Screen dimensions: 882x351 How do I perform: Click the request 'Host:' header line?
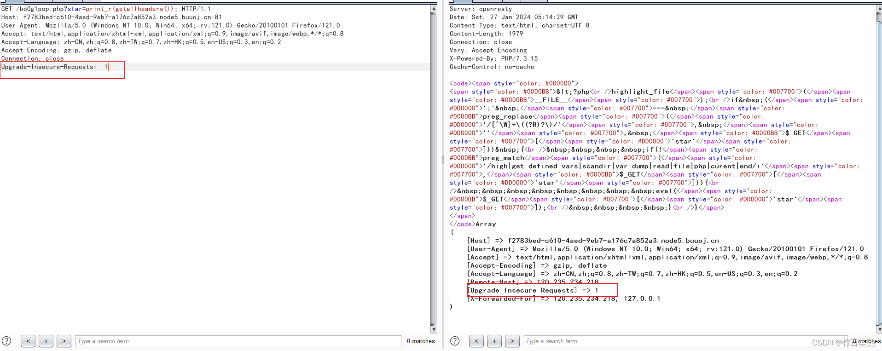click(x=111, y=17)
